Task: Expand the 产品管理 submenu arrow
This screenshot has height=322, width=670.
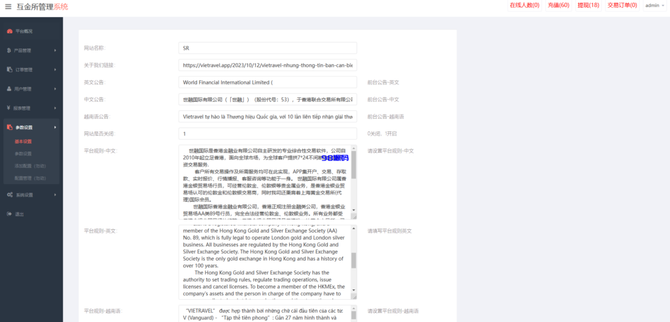Action: point(55,50)
